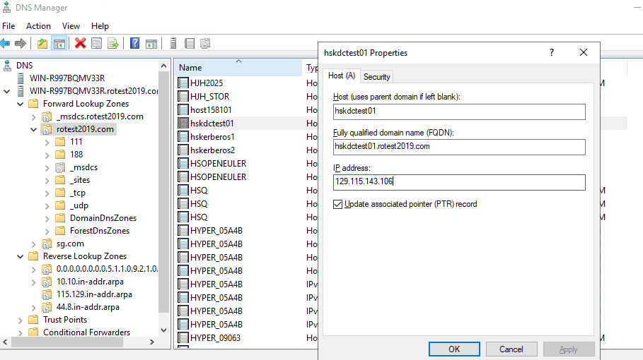This screenshot has height=360, width=643.
Task: Click Cancel in Properties dialog
Action: click(511, 349)
